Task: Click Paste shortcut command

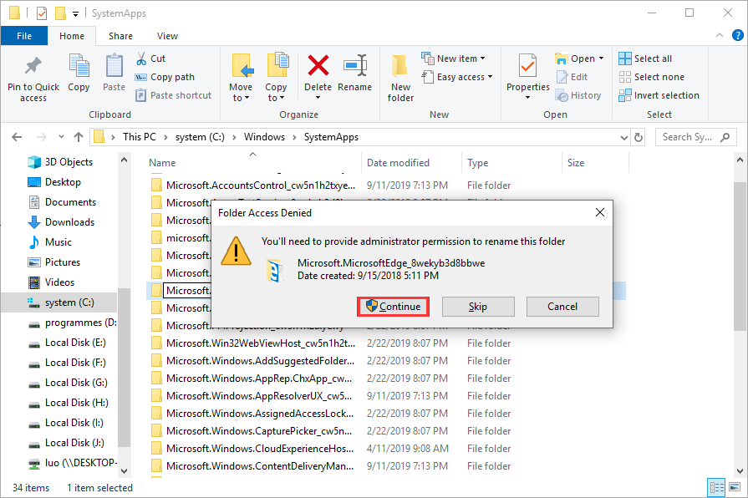Action: click(x=174, y=95)
